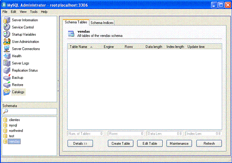Click the mysql database icon

point(5,125)
